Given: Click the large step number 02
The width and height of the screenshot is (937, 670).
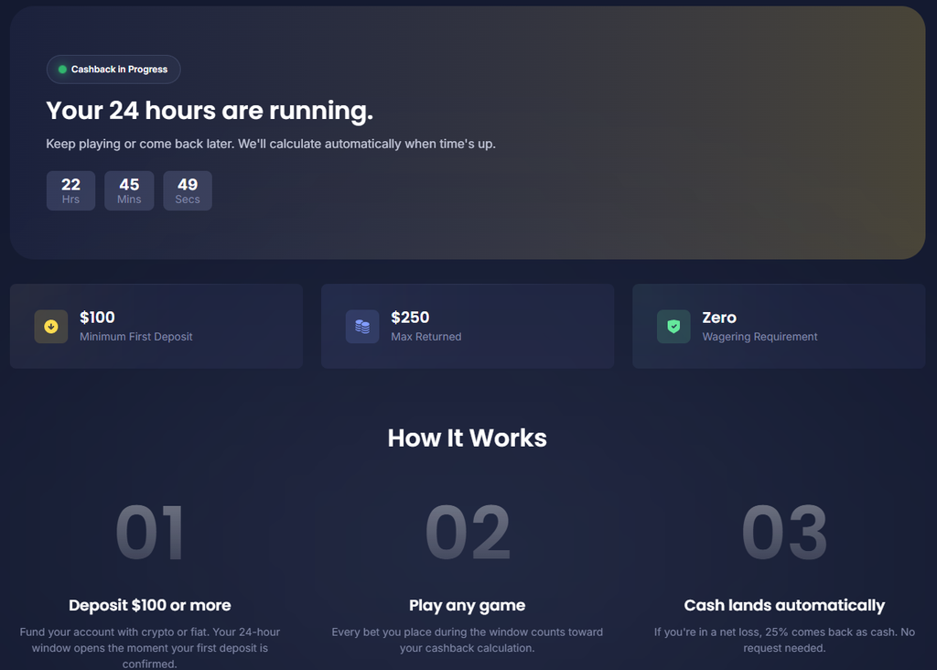Looking at the screenshot, I should click(468, 533).
